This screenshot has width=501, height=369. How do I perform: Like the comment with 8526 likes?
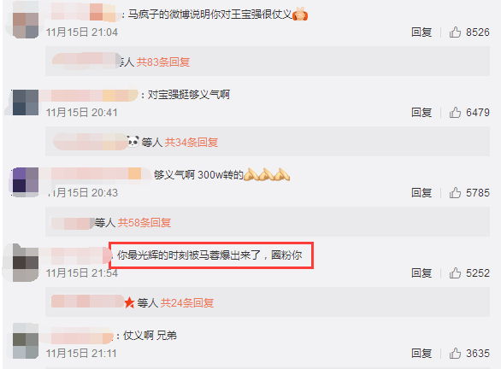tap(455, 32)
